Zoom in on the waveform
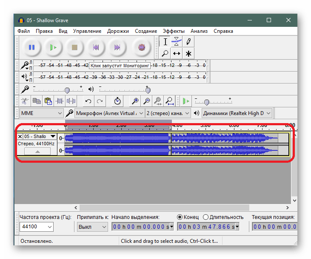This screenshot has width=311, height=259. coord(135,101)
